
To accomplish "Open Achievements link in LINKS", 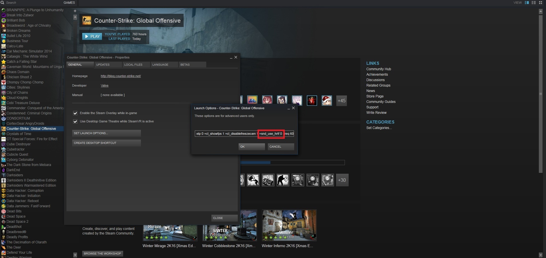I will [377, 75].
